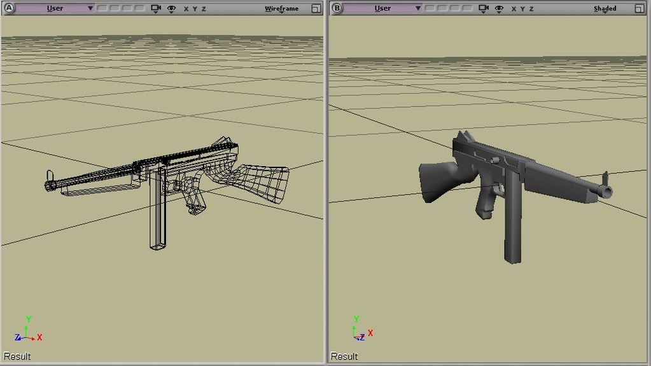Screen dimensions: 651x366
Task: Open the eye visibility menu in viewport B
Action: pos(499,9)
